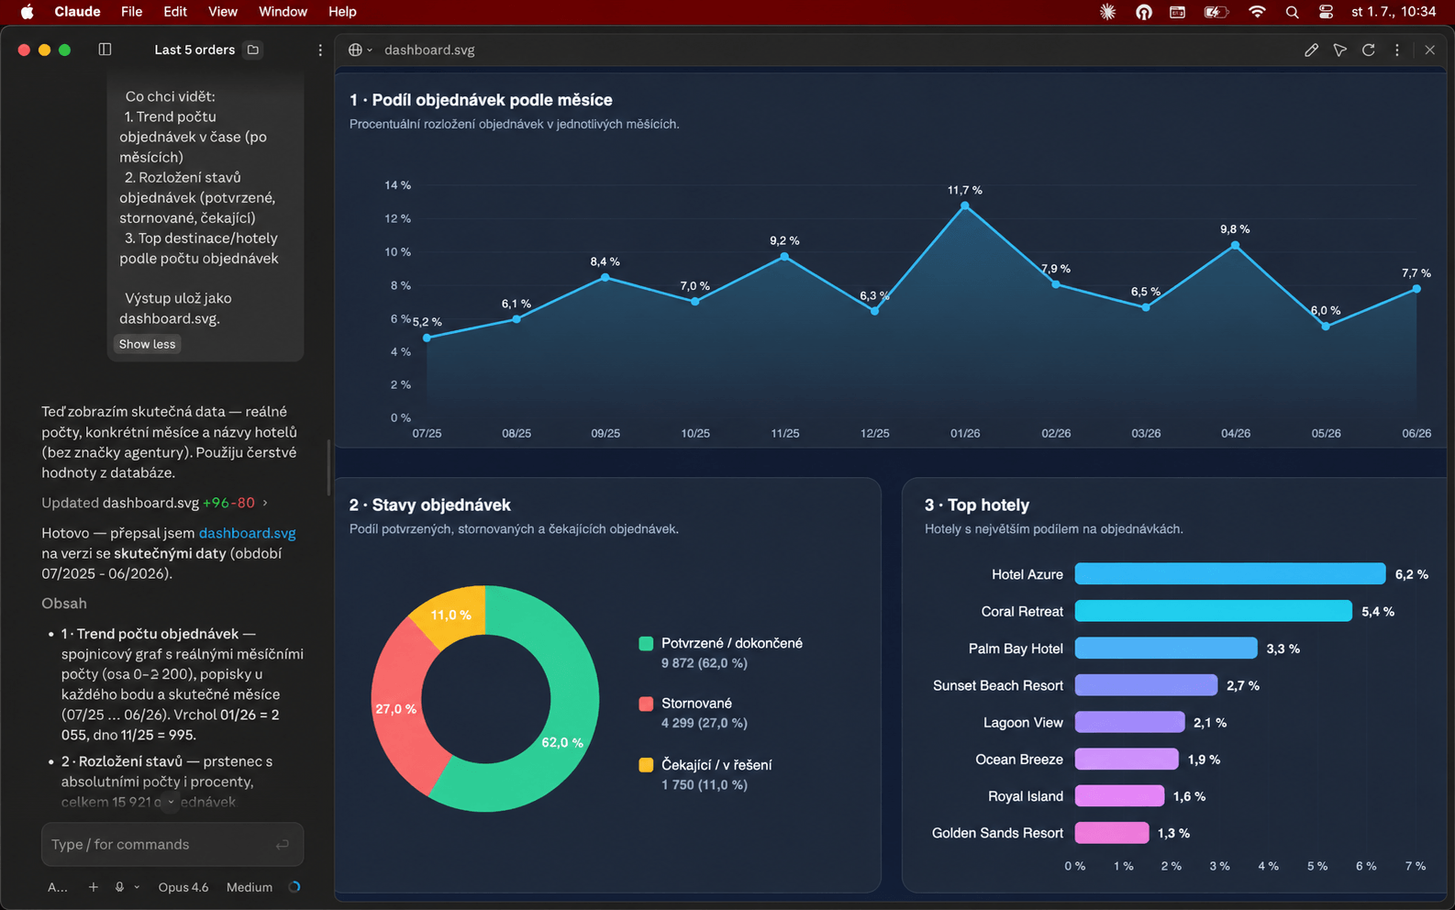Open the microphone options chevron
This screenshot has width=1455, height=910.
[x=137, y=887]
